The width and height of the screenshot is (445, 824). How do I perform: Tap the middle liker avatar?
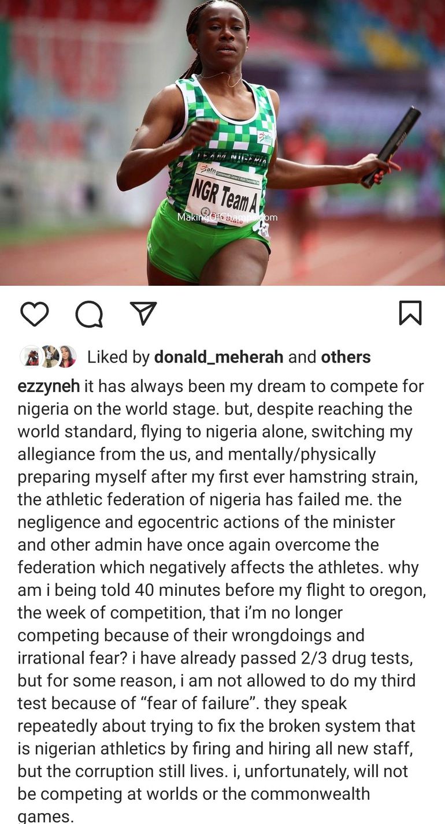coord(49,356)
